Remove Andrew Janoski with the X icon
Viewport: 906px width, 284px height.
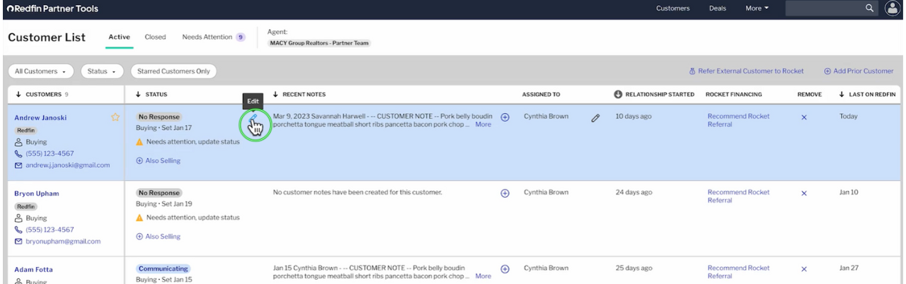point(803,117)
